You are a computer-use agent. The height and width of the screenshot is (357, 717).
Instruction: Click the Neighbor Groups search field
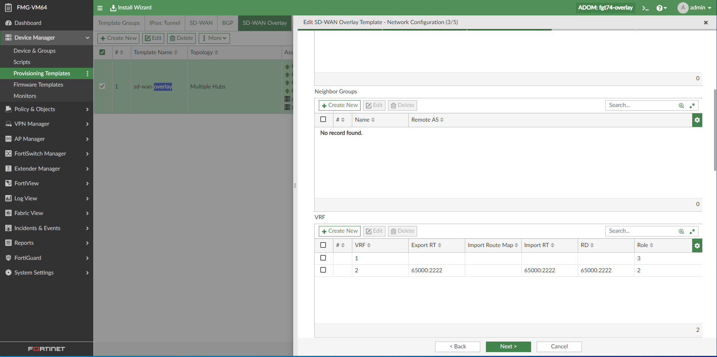(x=641, y=105)
